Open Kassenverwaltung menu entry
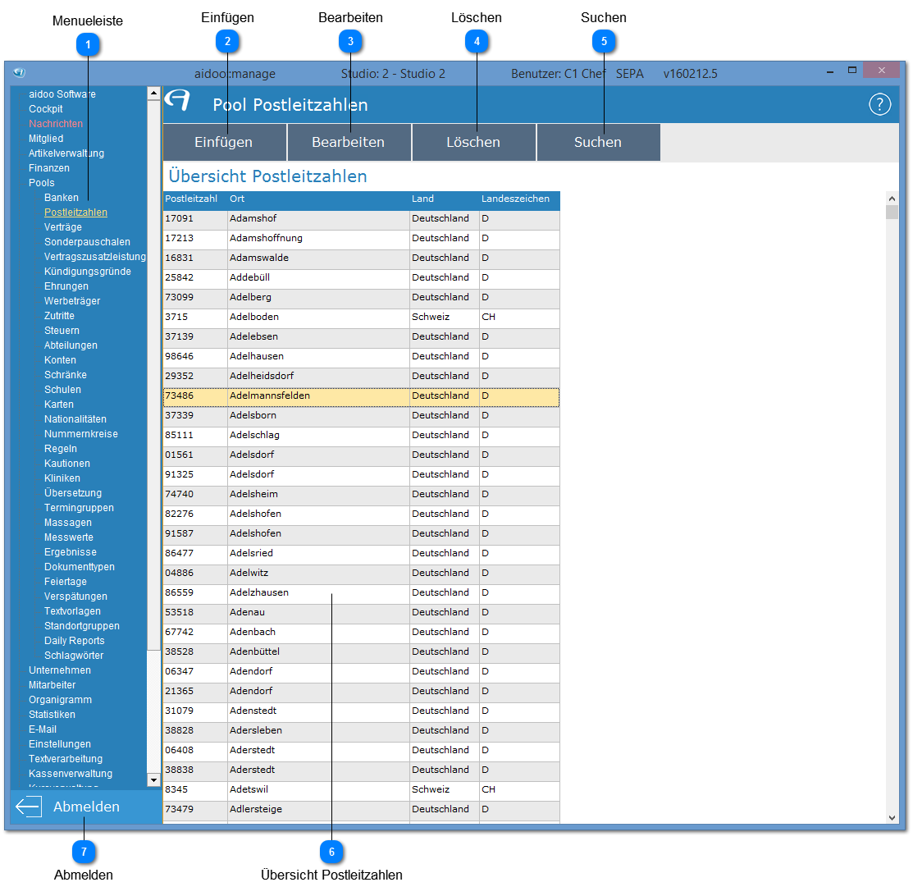 click(71, 774)
